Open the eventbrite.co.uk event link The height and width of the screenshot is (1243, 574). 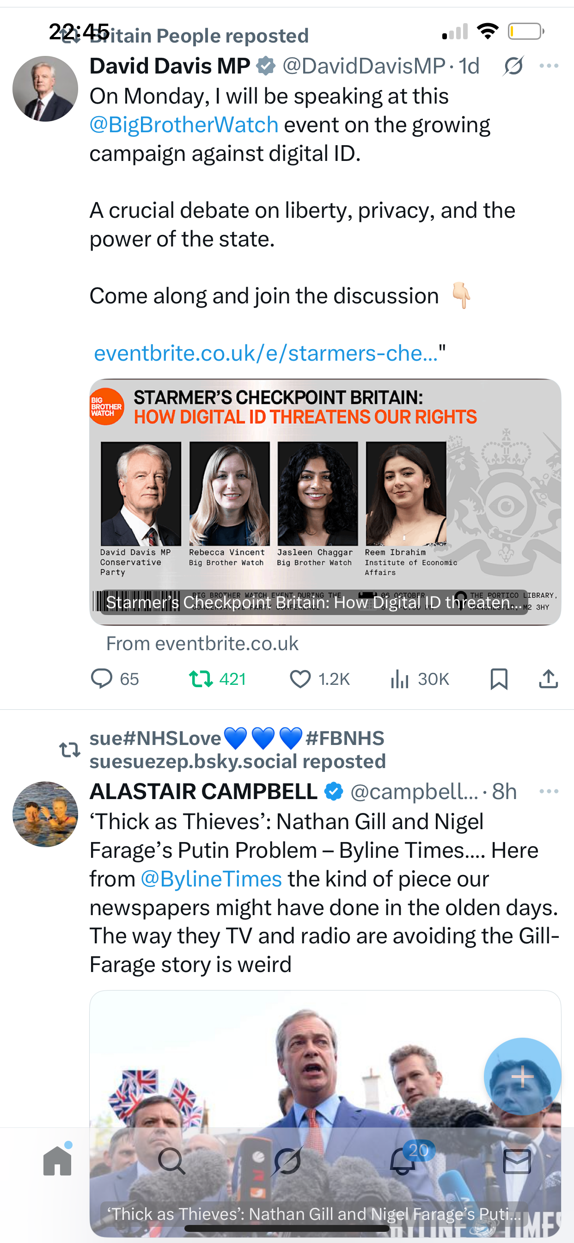[x=266, y=353]
